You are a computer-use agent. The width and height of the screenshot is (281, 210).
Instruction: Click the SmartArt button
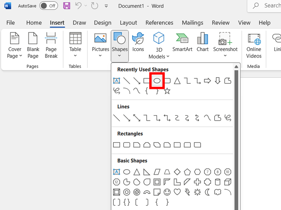tap(182, 42)
